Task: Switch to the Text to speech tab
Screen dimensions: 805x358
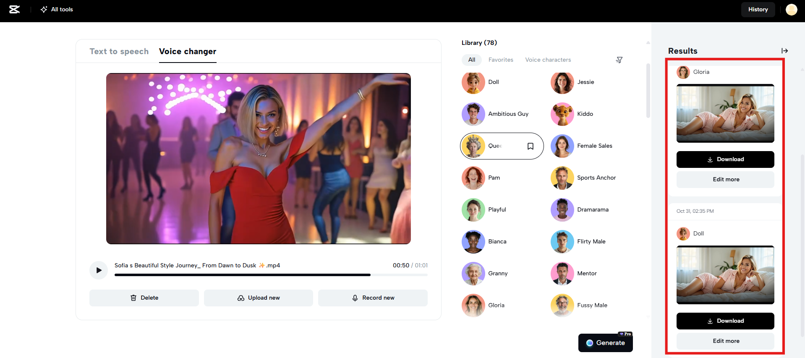Action: click(x=119, y=51)
